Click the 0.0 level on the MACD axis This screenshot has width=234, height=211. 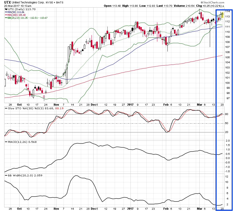tap(228, 158)
